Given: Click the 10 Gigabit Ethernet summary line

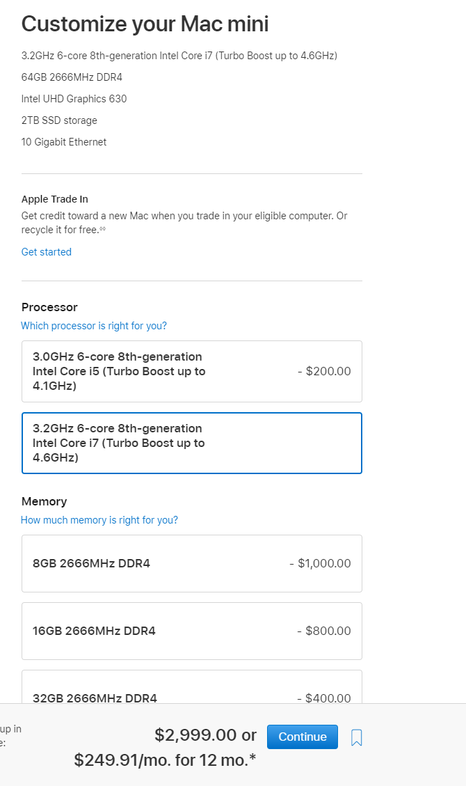Looking at the screenshot, I should (64, 142).
